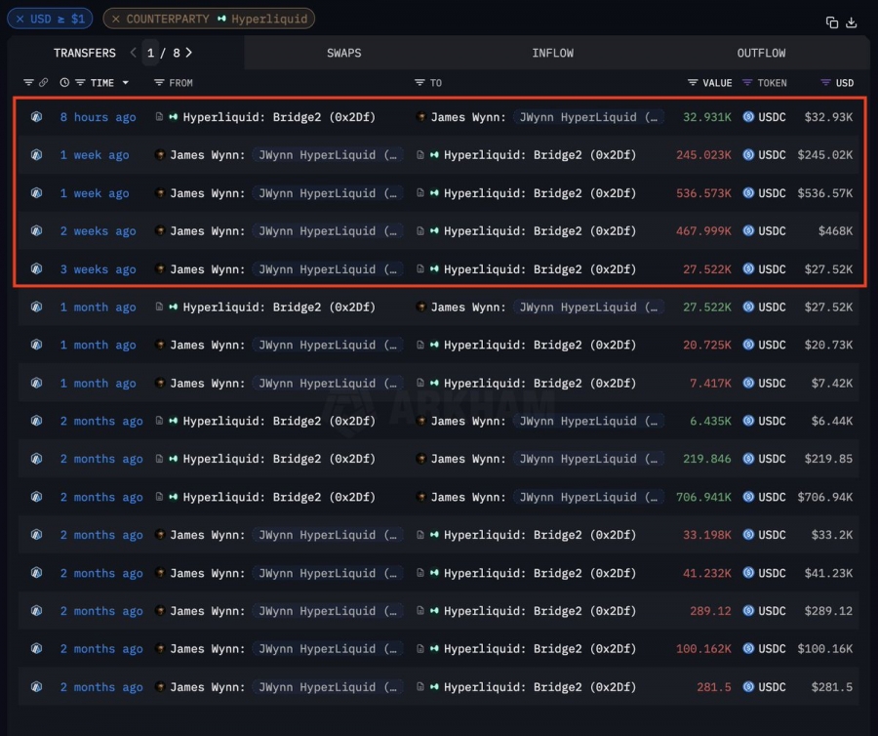
Task: Click chain icon of the 8 hours ago row
Action: click(36, 117)
